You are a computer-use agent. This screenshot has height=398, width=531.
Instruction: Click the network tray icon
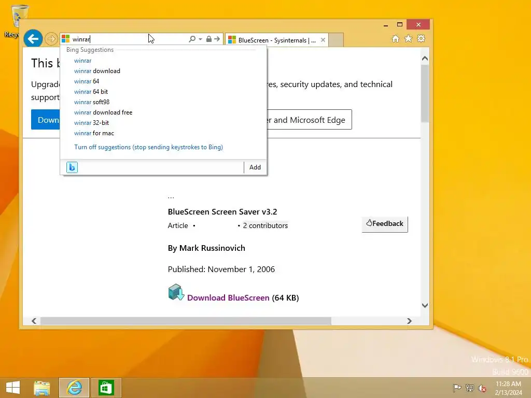pos(470,388)
